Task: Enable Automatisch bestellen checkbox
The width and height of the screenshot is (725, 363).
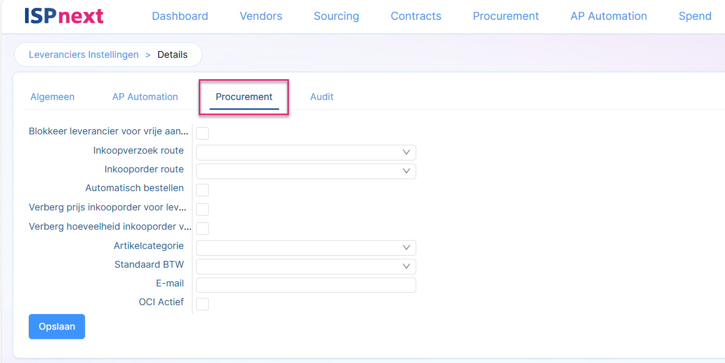Action: coord(202,190)
